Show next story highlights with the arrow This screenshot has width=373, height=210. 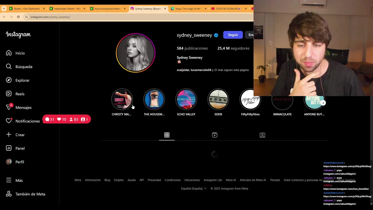[323, 103]
